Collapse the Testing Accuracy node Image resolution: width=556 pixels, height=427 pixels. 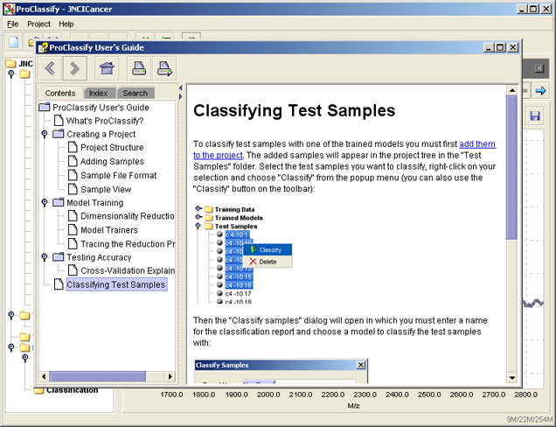(x=45, y=257)
